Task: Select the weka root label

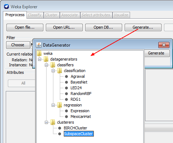Action: (48, 53)
